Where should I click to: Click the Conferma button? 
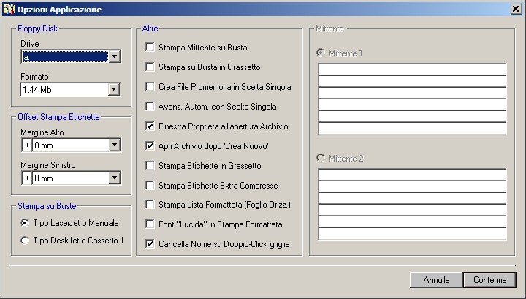pos(489,280)
